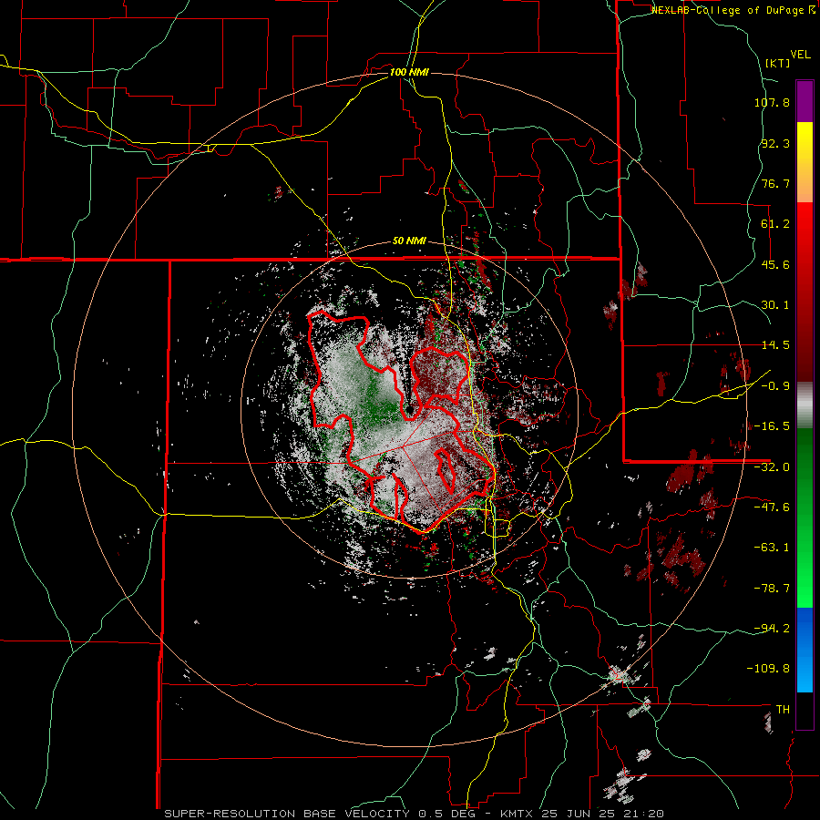
Task: Pick the purple segment of velocity scale
Action: click(805, 101)
